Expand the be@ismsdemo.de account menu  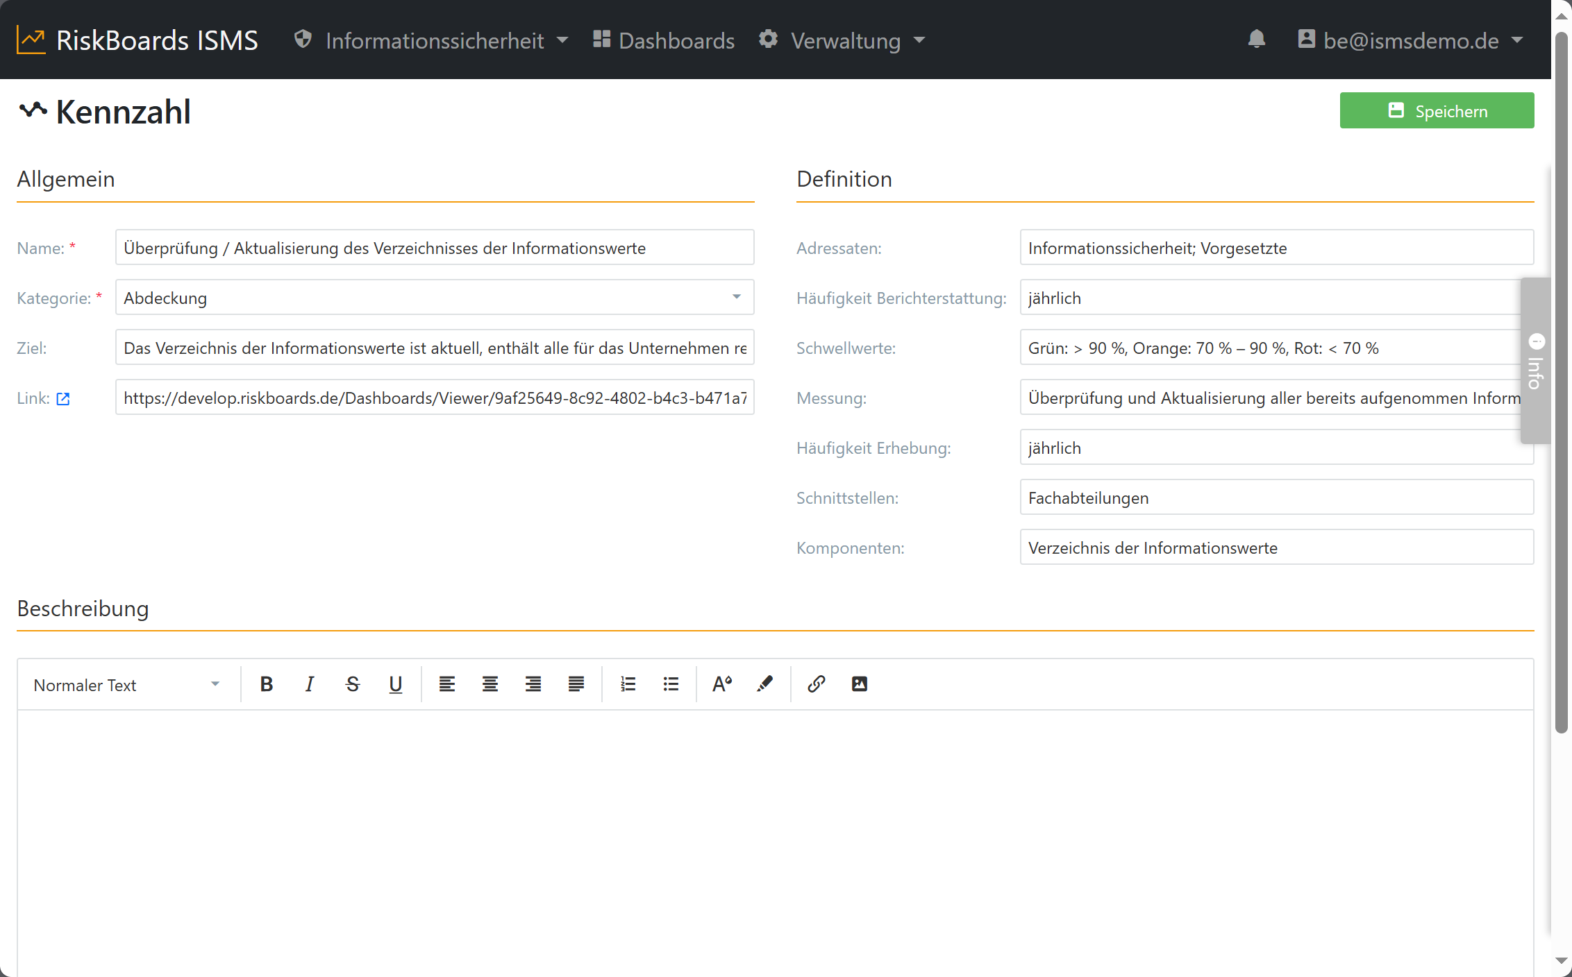(1410, 40)
